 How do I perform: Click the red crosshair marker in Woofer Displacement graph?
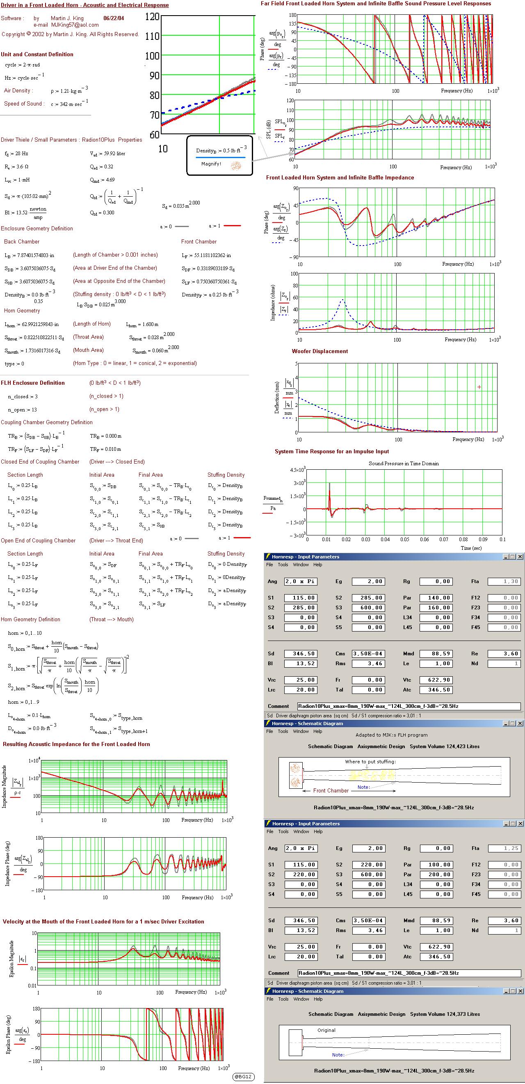(x=479, y=387)
